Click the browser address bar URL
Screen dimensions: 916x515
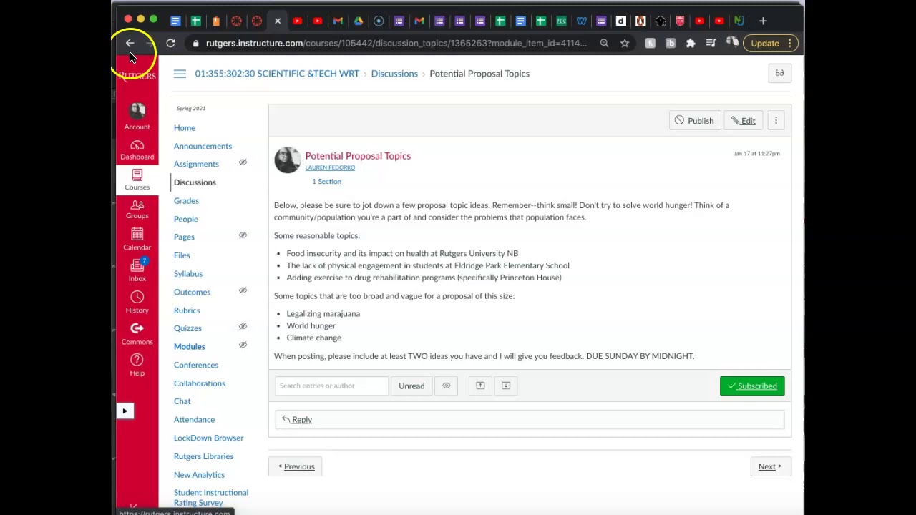396,43
